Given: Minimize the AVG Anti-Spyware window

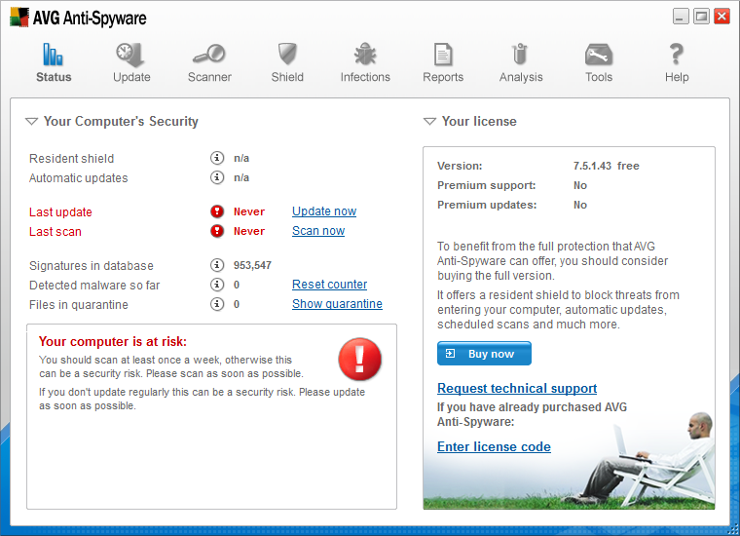Looking at the screenshot, I should (x=680, y=17).
